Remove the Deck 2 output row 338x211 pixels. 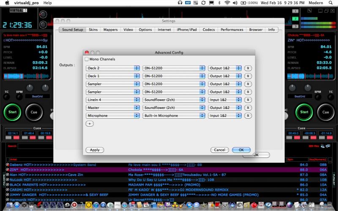[x=248, y=68]
